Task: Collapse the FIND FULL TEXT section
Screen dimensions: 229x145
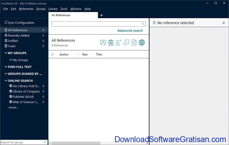Action: click(6, 67)
